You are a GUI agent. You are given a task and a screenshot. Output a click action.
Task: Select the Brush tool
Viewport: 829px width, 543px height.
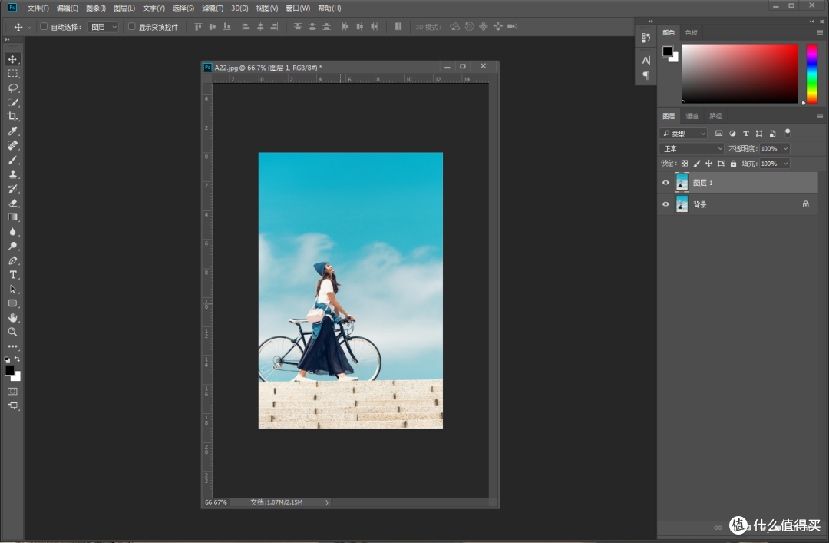12,160
